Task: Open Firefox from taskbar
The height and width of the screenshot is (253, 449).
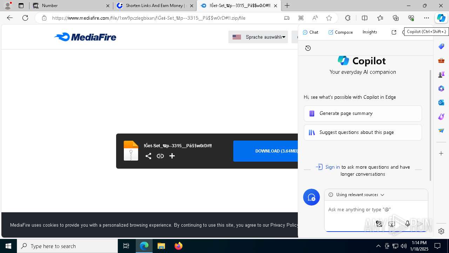Action: tap(179, 246)
